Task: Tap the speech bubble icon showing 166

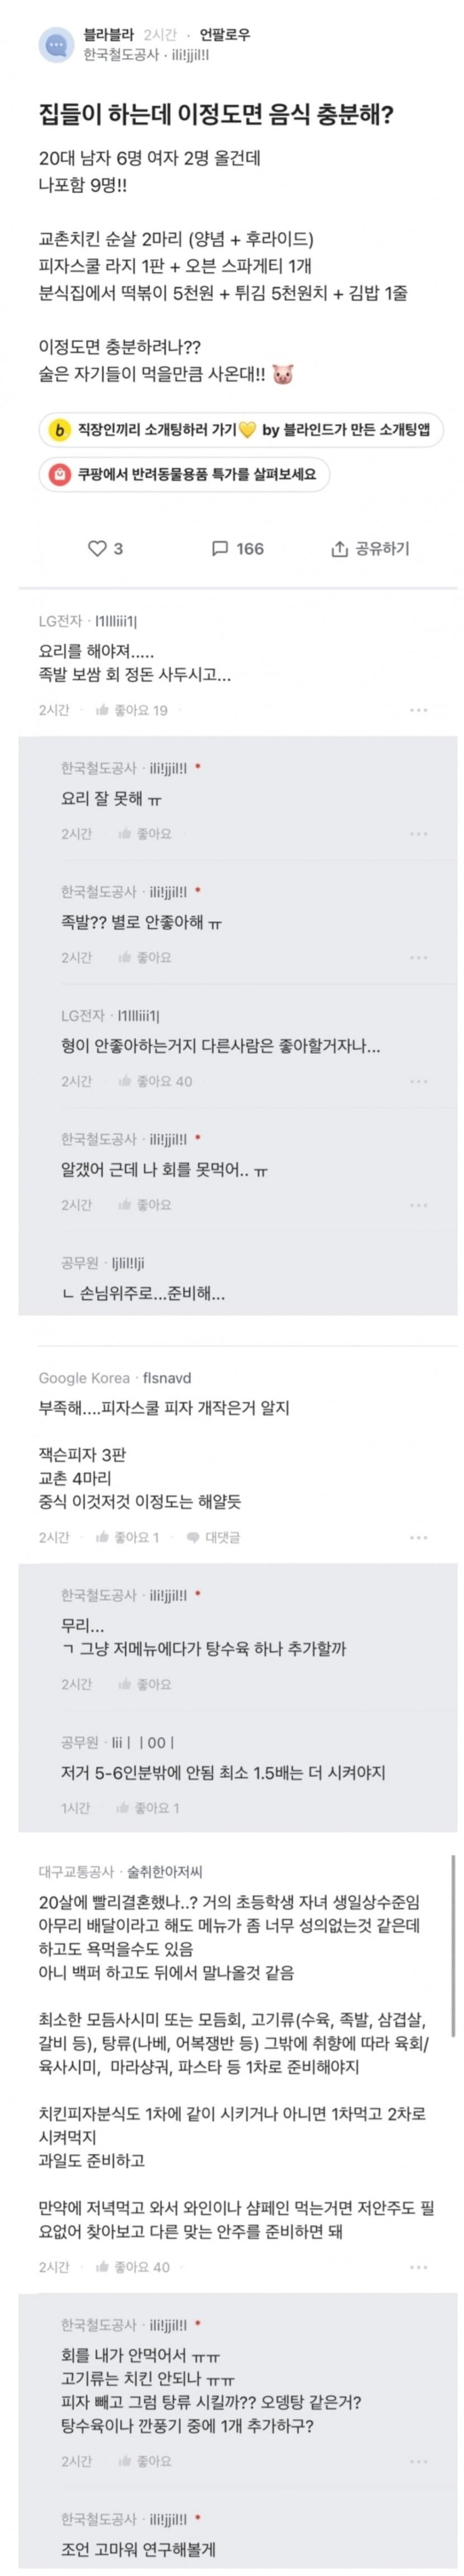Action: point(220,548)
